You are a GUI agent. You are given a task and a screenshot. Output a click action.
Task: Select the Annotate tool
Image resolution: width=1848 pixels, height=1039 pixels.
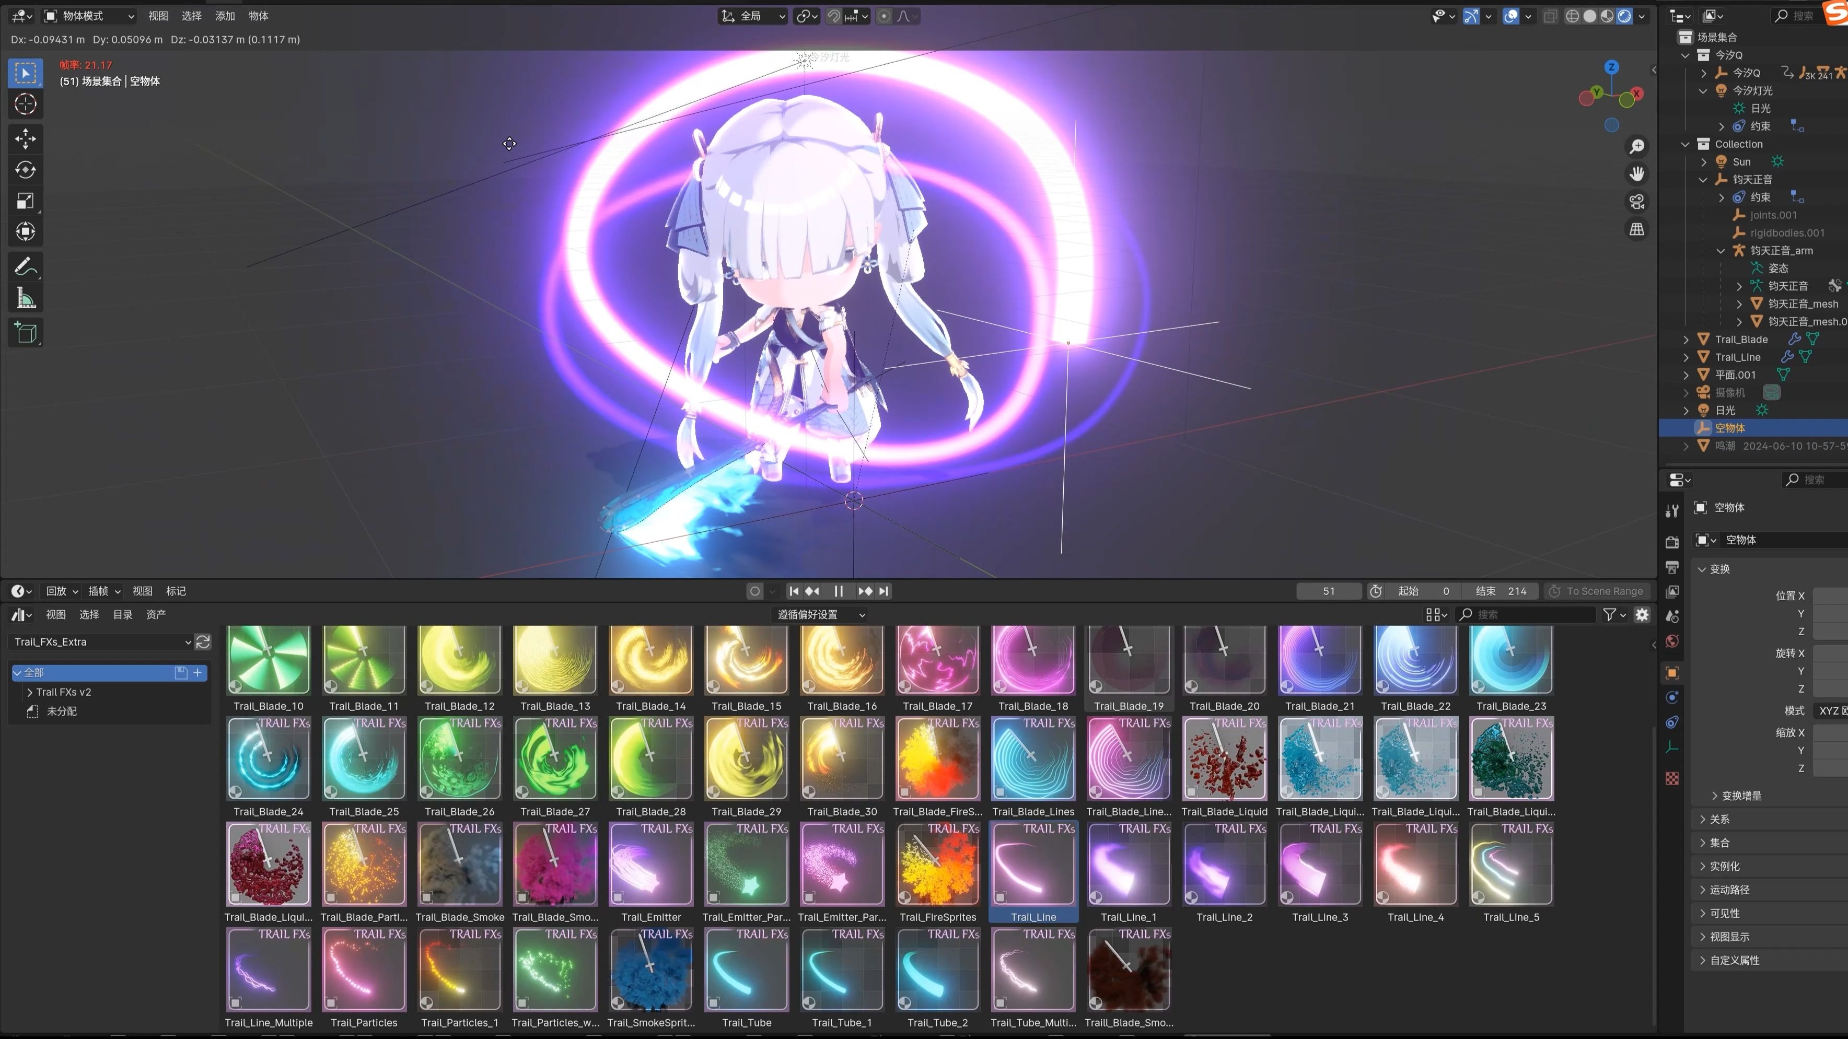[x=26, y=267]
